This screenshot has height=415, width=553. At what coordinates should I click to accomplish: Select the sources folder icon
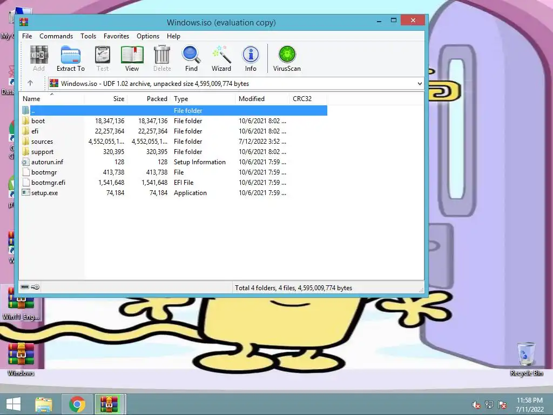pyautogui.click(x=25, y=141)
